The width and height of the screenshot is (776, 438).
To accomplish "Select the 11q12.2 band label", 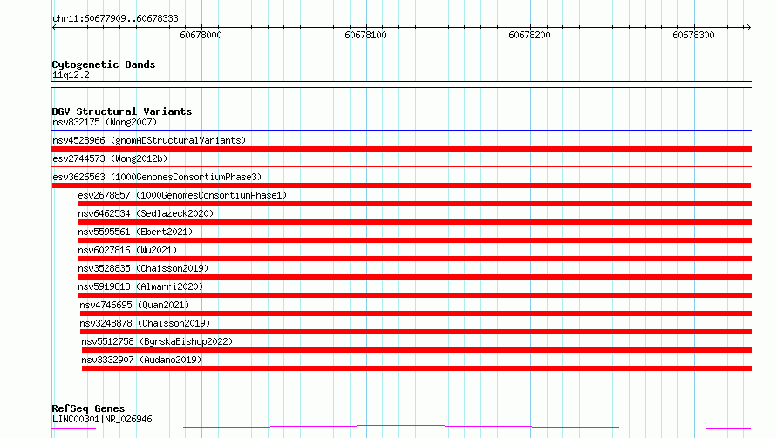I will pos(71,75).
